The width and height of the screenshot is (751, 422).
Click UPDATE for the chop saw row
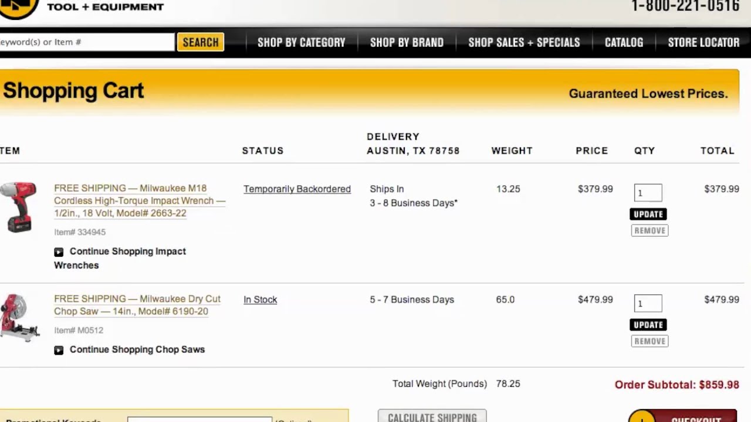(648, 325)
